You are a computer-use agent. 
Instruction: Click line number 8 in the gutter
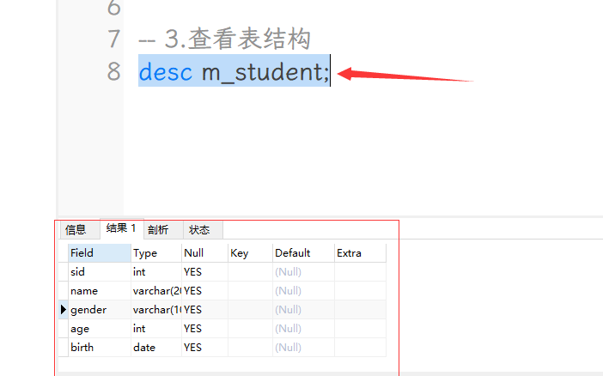113,72
